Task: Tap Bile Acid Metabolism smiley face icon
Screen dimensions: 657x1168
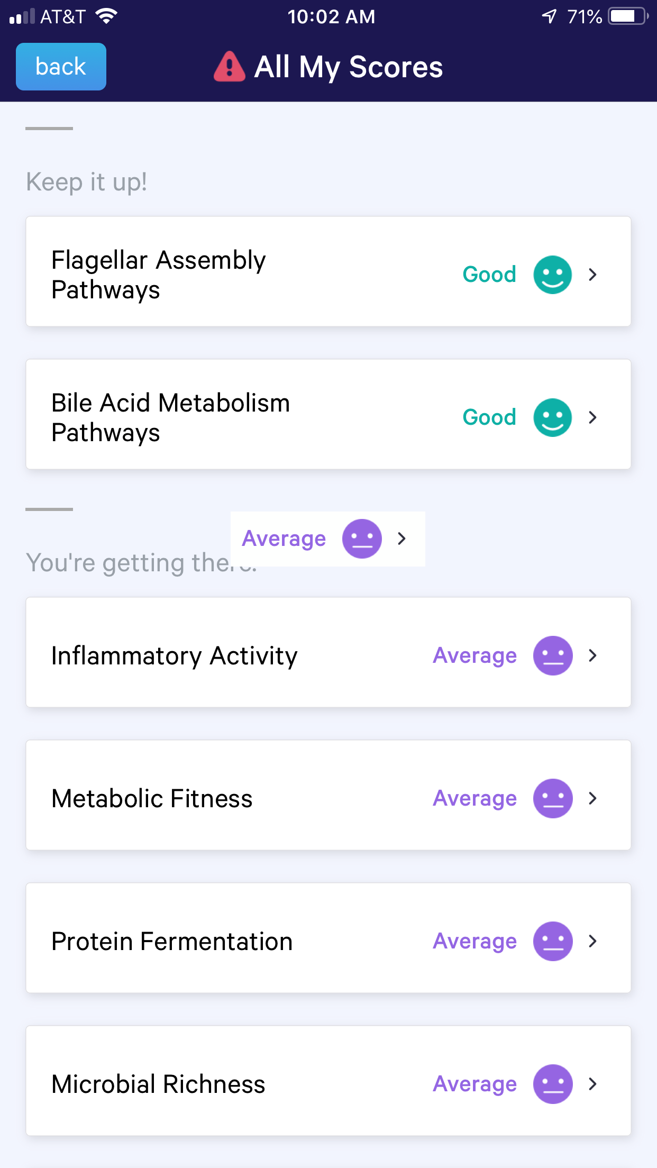Action: [x=552, y=417]
